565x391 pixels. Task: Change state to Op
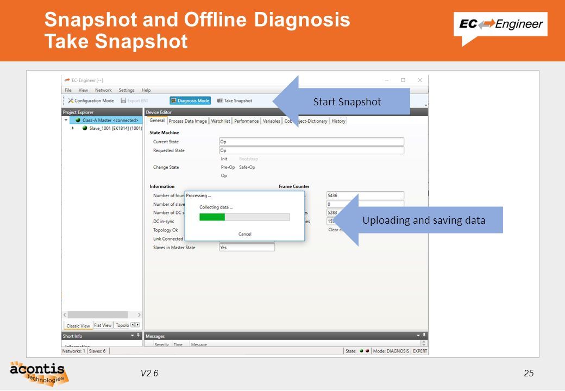(224, 176)
